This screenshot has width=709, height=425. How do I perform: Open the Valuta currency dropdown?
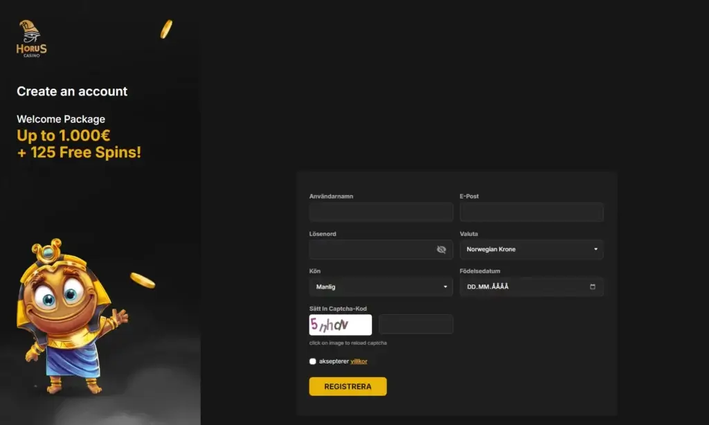tap(531, 250)
